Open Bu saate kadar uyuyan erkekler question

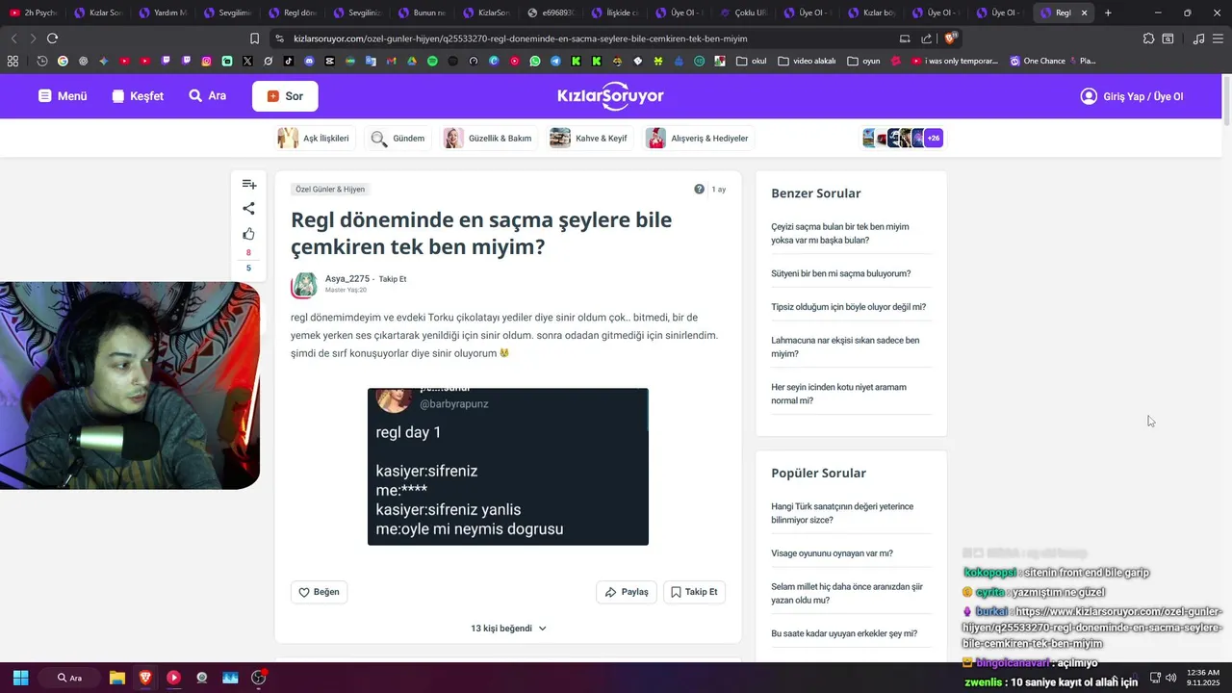(x=843, y=633)
